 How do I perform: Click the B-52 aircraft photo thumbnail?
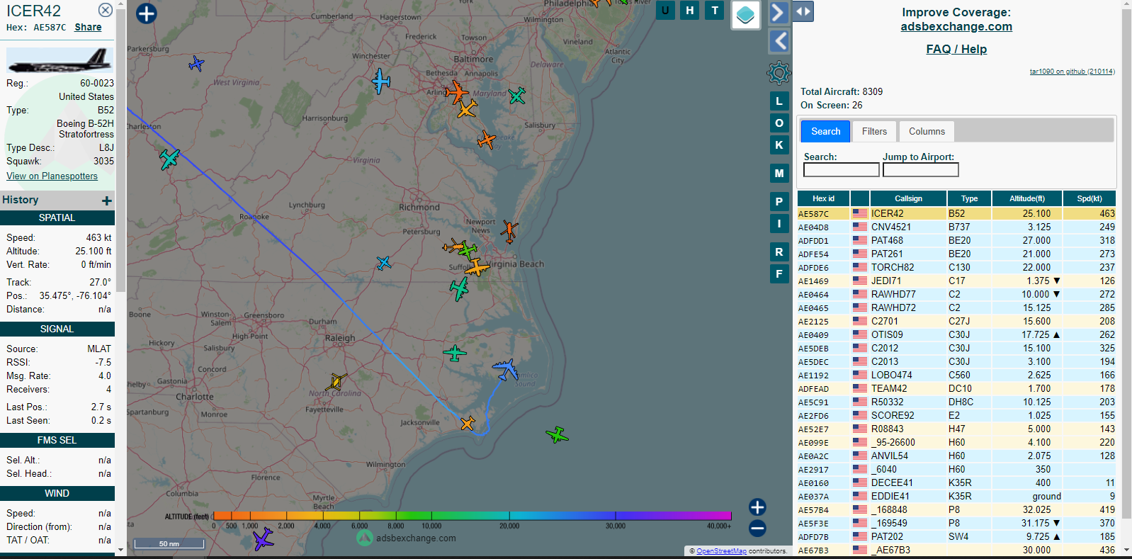click(x=60, y=61)
